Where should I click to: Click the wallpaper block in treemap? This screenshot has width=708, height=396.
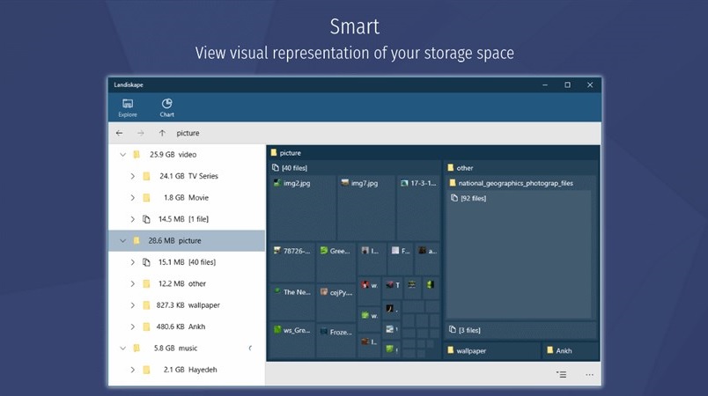click(491, 350)
